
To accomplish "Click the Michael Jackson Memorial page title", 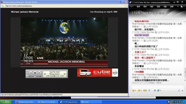I will coord(25,12).
